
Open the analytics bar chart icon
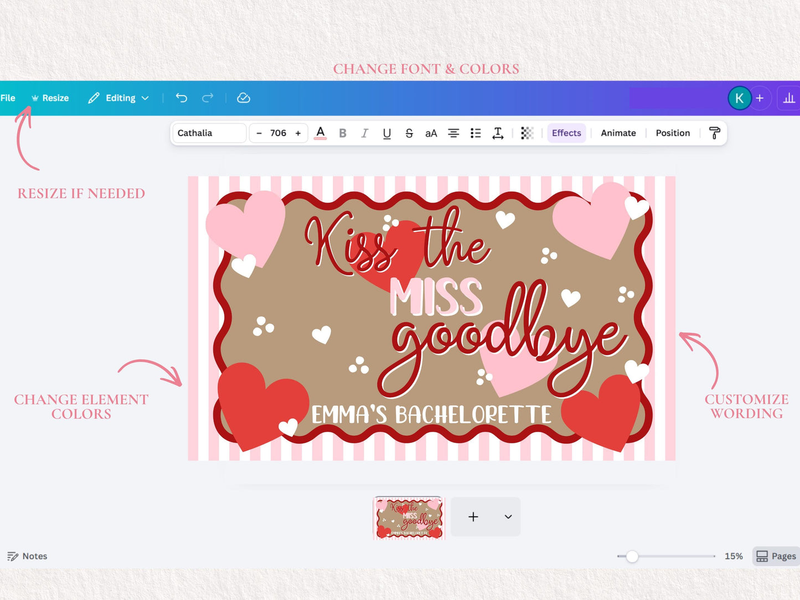click(x=789, y=98)
